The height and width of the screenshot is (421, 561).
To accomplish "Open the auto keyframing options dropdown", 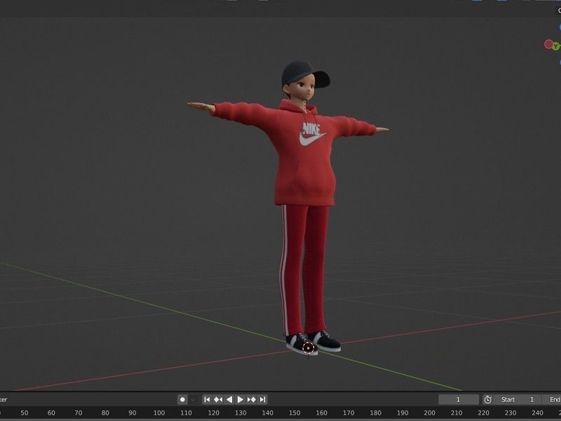I will click(x=194, y=399).
